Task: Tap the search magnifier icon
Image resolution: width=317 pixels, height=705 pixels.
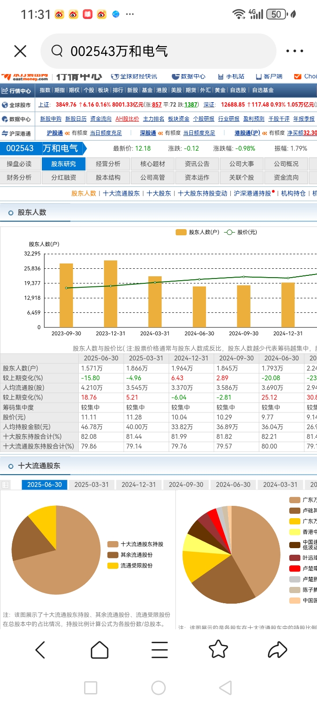Action: (57, 51)
